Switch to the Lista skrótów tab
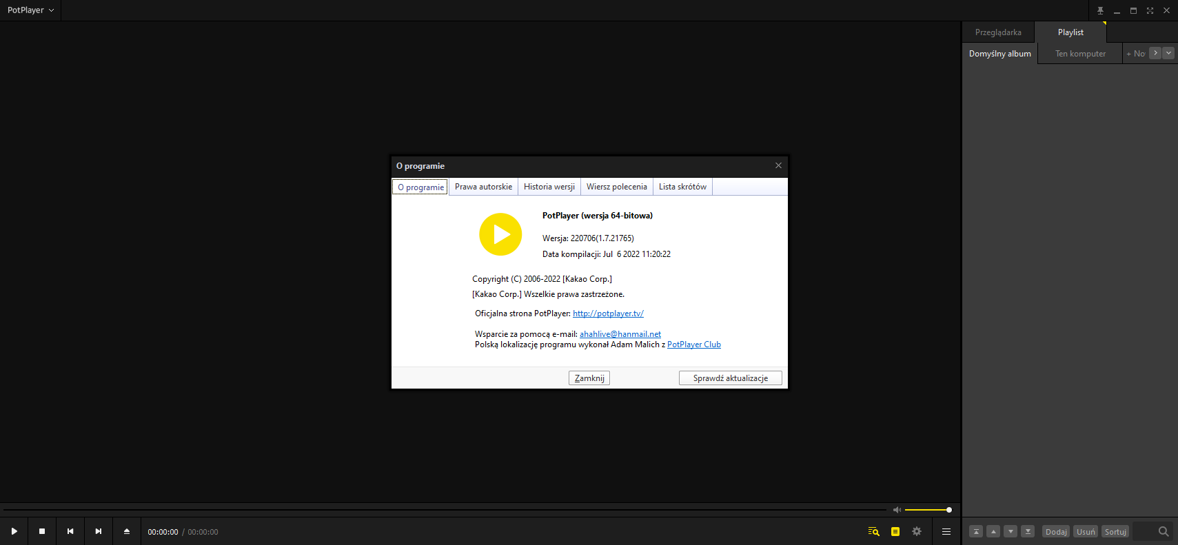 (682, 187)
